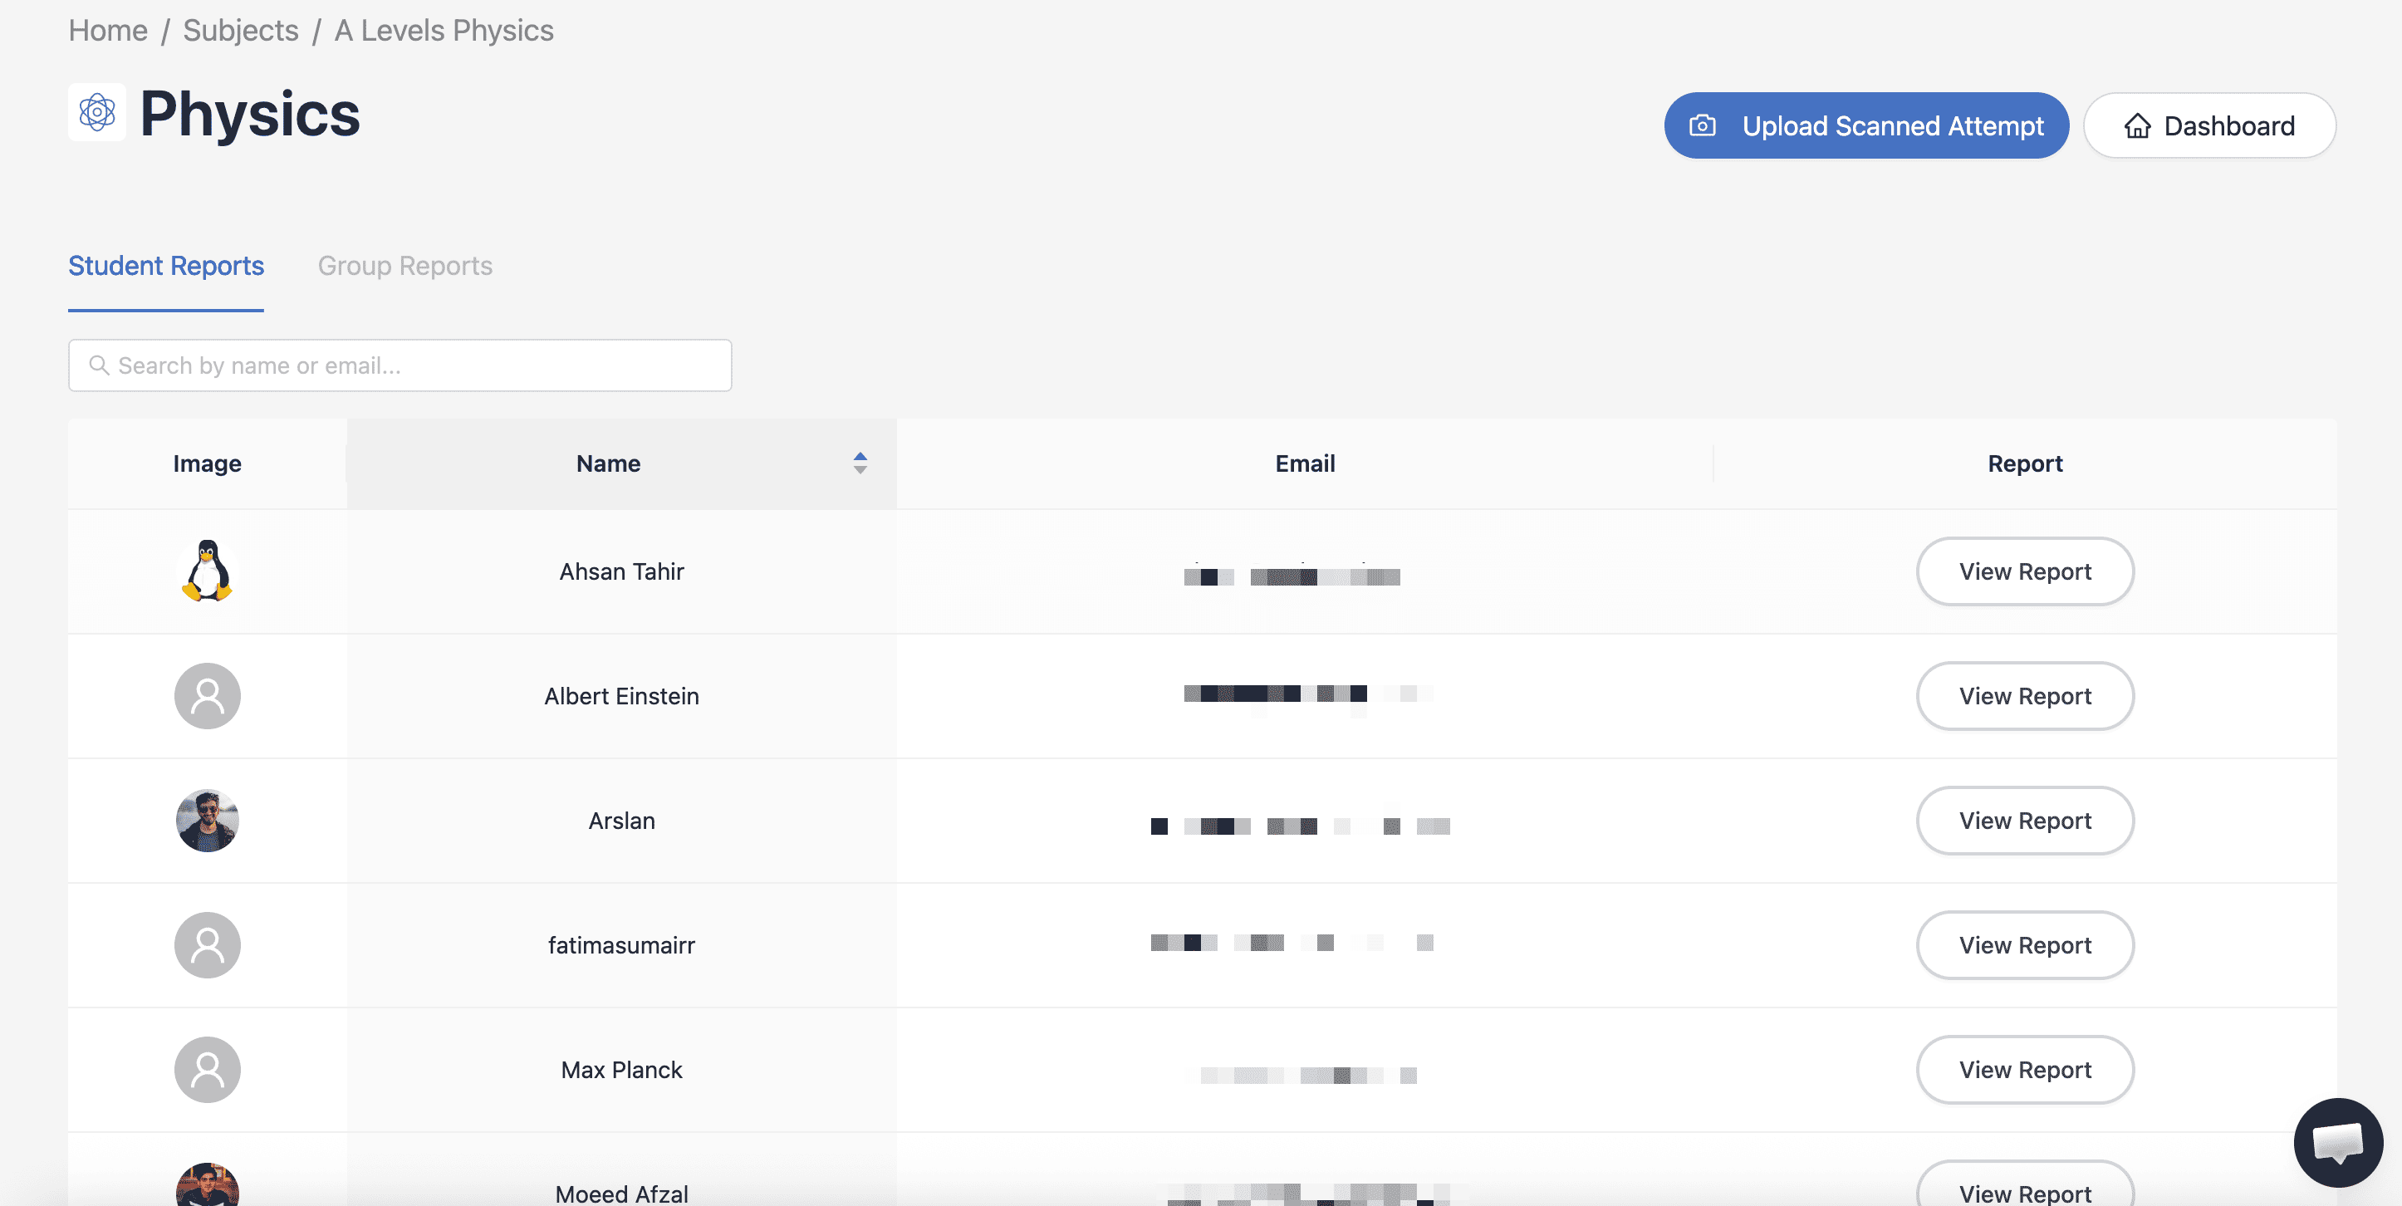Click Moeed Afzal's profile photo
The image size is (2402, 1206).
point(207,1186)
